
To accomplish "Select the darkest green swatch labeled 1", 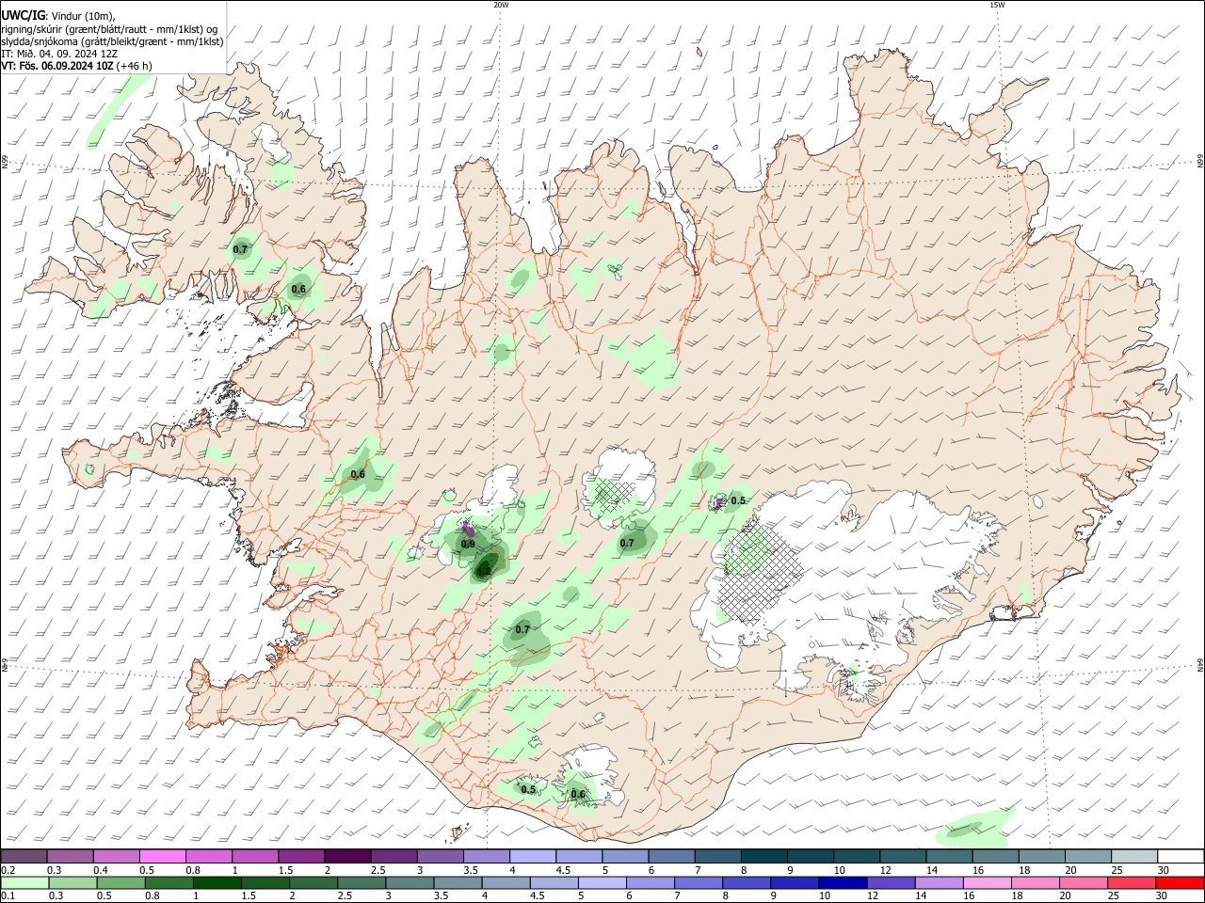I will pos(216,883).
